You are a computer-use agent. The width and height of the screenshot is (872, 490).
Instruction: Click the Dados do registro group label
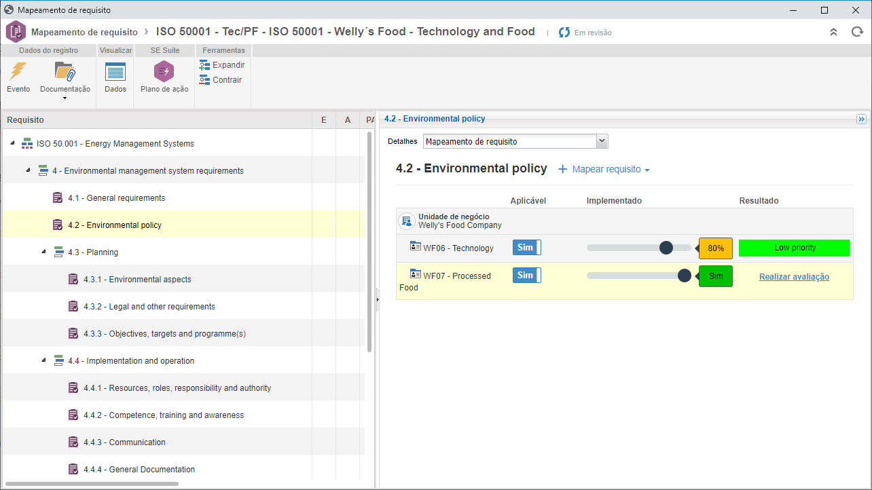48,50
